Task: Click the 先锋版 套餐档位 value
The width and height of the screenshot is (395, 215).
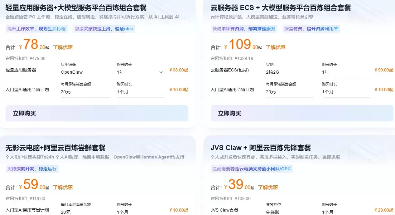Action: (x=273, y=212)
